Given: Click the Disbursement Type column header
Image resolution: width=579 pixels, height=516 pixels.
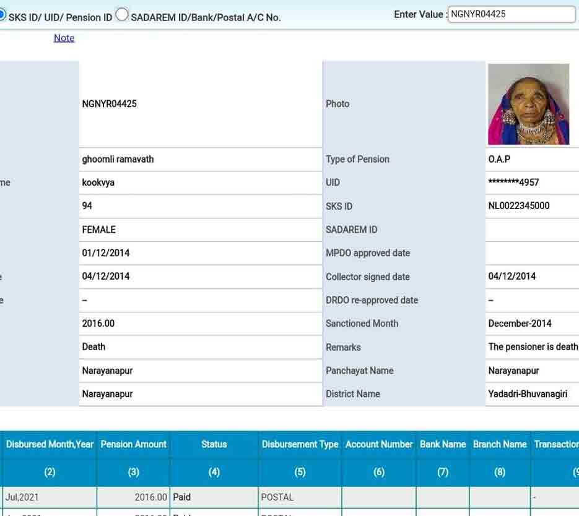Looking at the screenshot, I should pyautogui.click(x=300, y=444).
